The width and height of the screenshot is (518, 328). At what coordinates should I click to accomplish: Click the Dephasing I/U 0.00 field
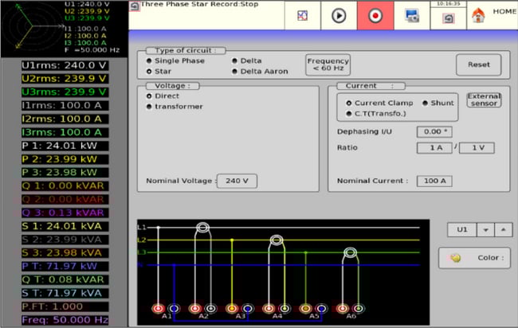tap(434, 131)
